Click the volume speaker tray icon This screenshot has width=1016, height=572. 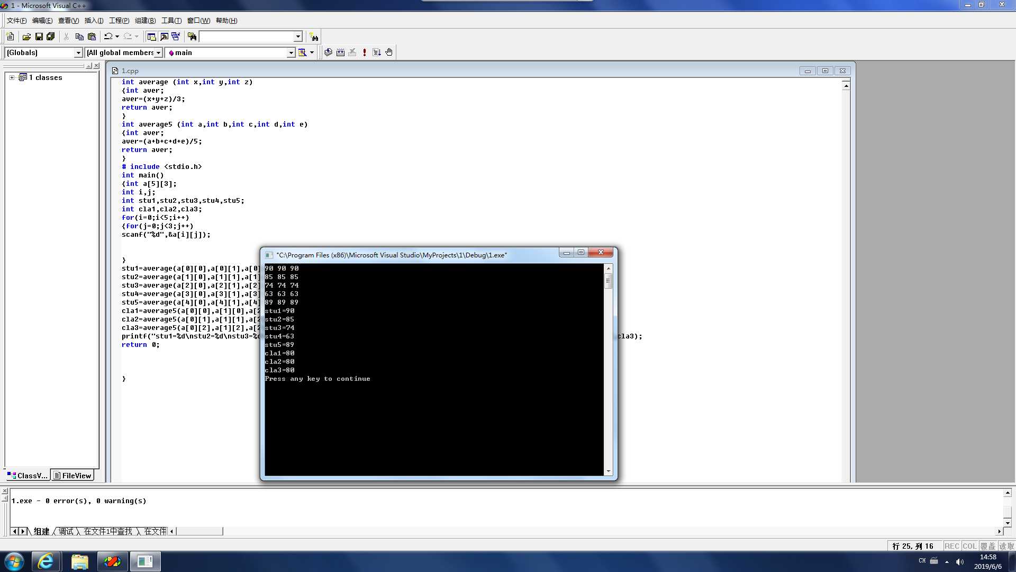point(960,561)
